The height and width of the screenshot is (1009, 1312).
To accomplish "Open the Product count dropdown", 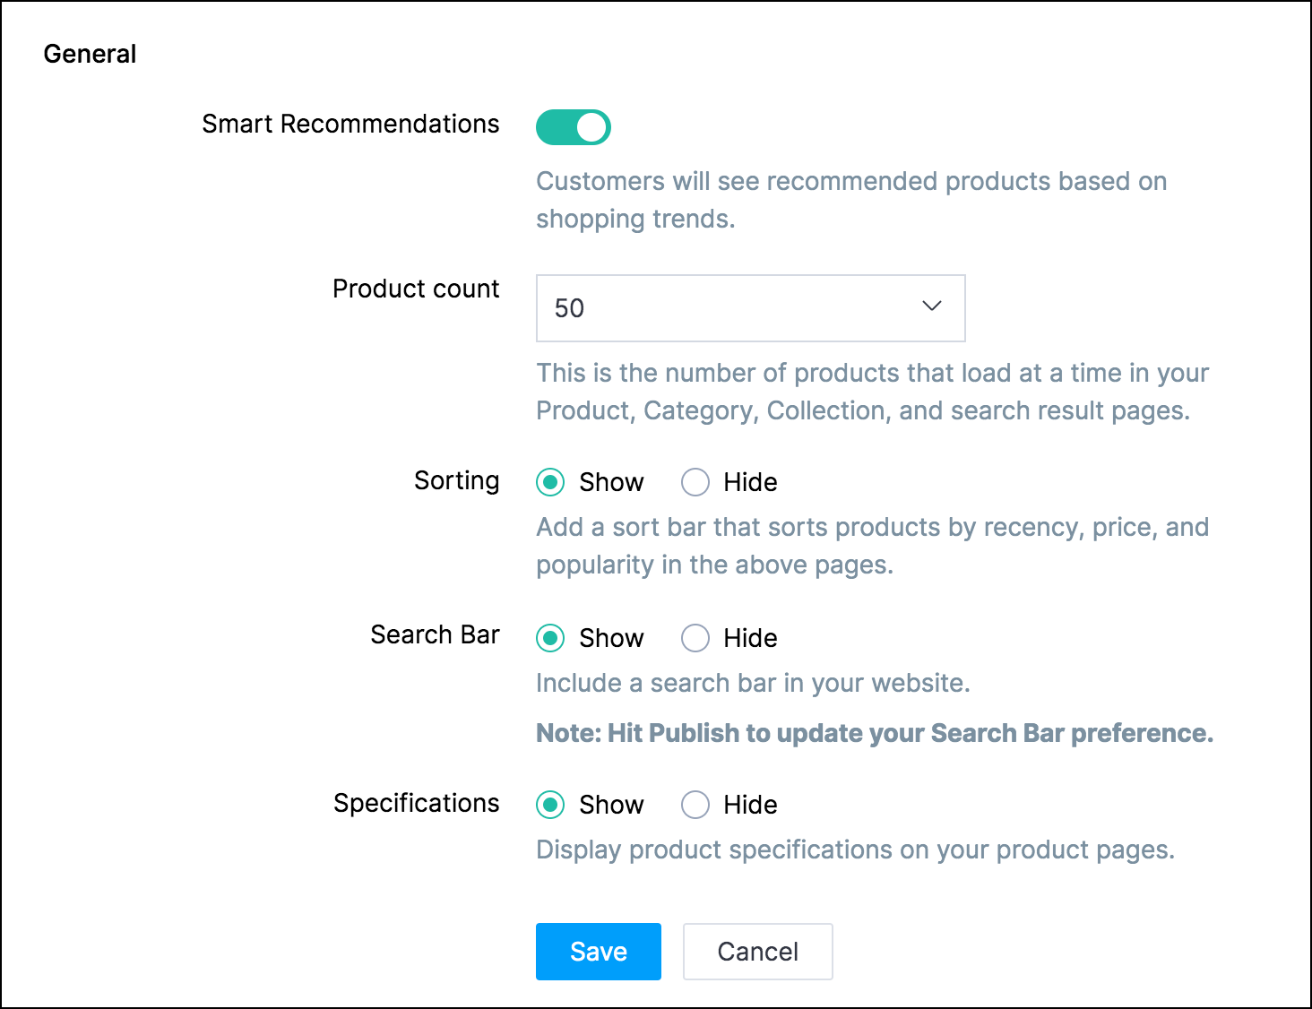I will click(750, 308).
